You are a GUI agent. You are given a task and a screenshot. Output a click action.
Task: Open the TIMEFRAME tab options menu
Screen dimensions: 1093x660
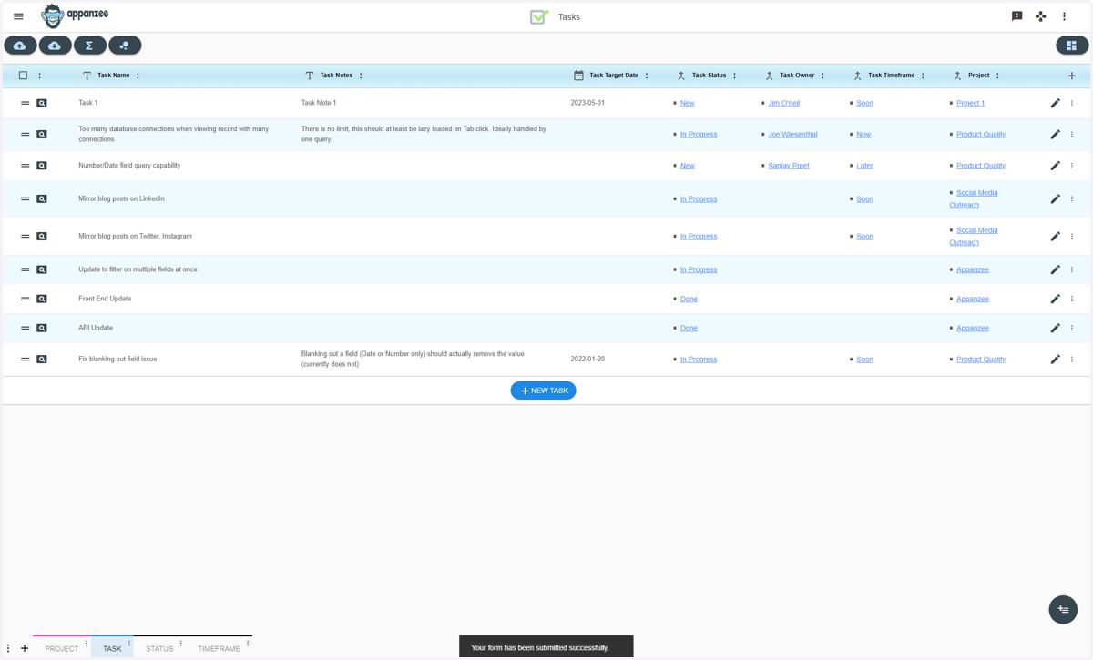[248, 644]
